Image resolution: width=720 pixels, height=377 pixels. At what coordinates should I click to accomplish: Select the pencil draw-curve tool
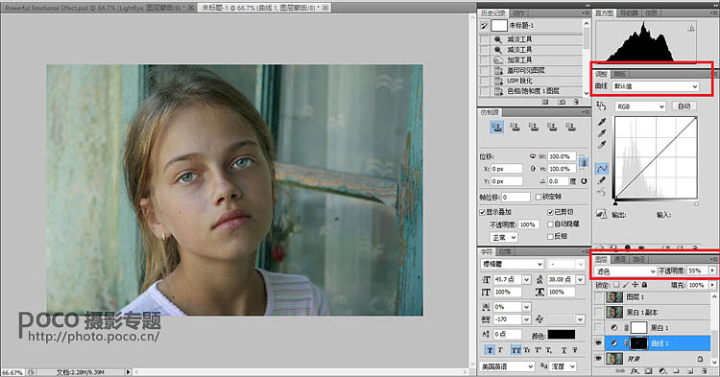click(x=602, y=180)
